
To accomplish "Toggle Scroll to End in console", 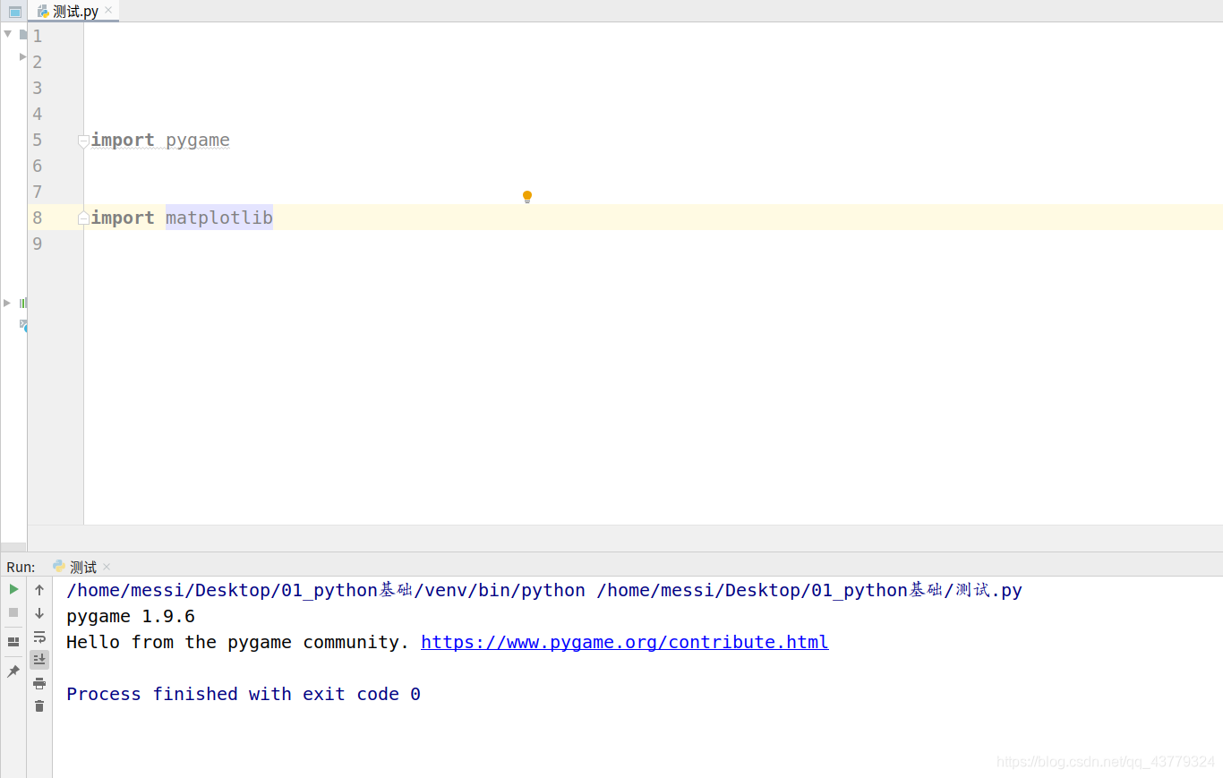I will click(x=38, y=660).
